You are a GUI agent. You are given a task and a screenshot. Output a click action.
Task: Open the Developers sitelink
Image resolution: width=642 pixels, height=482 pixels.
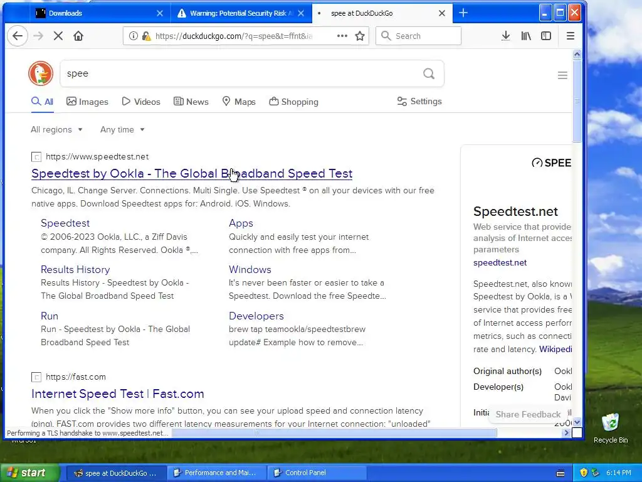click(x=256, y=316)
